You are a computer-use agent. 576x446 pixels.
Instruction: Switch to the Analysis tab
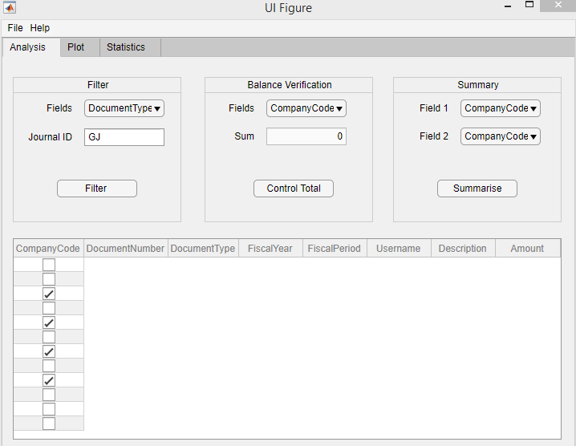pyautogui.click(x=30, y=47)
